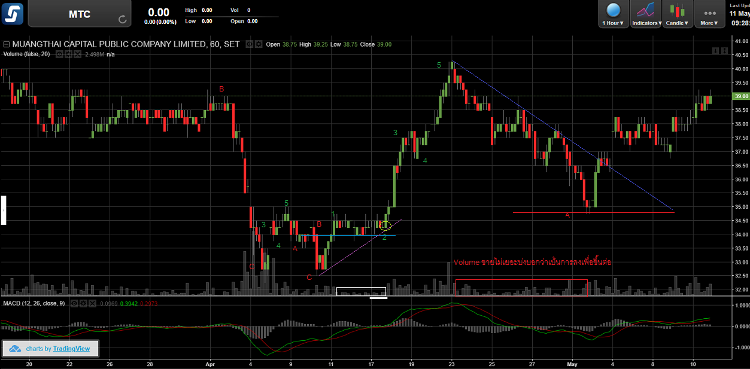Screen dimensions: 750x369
Task: Click the Apr label on the time axis
Action: tap(210, 363)
